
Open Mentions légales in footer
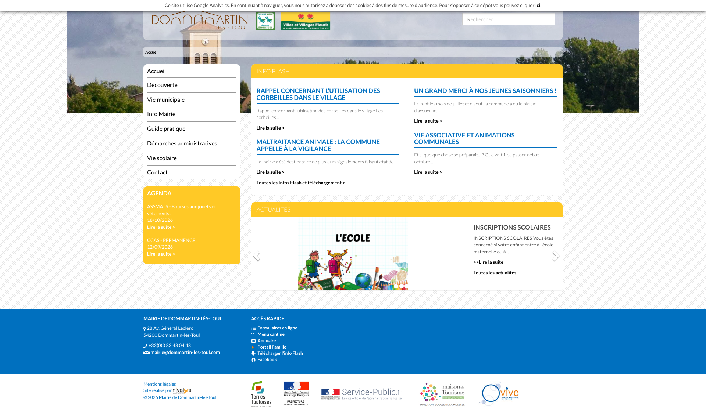160,384
